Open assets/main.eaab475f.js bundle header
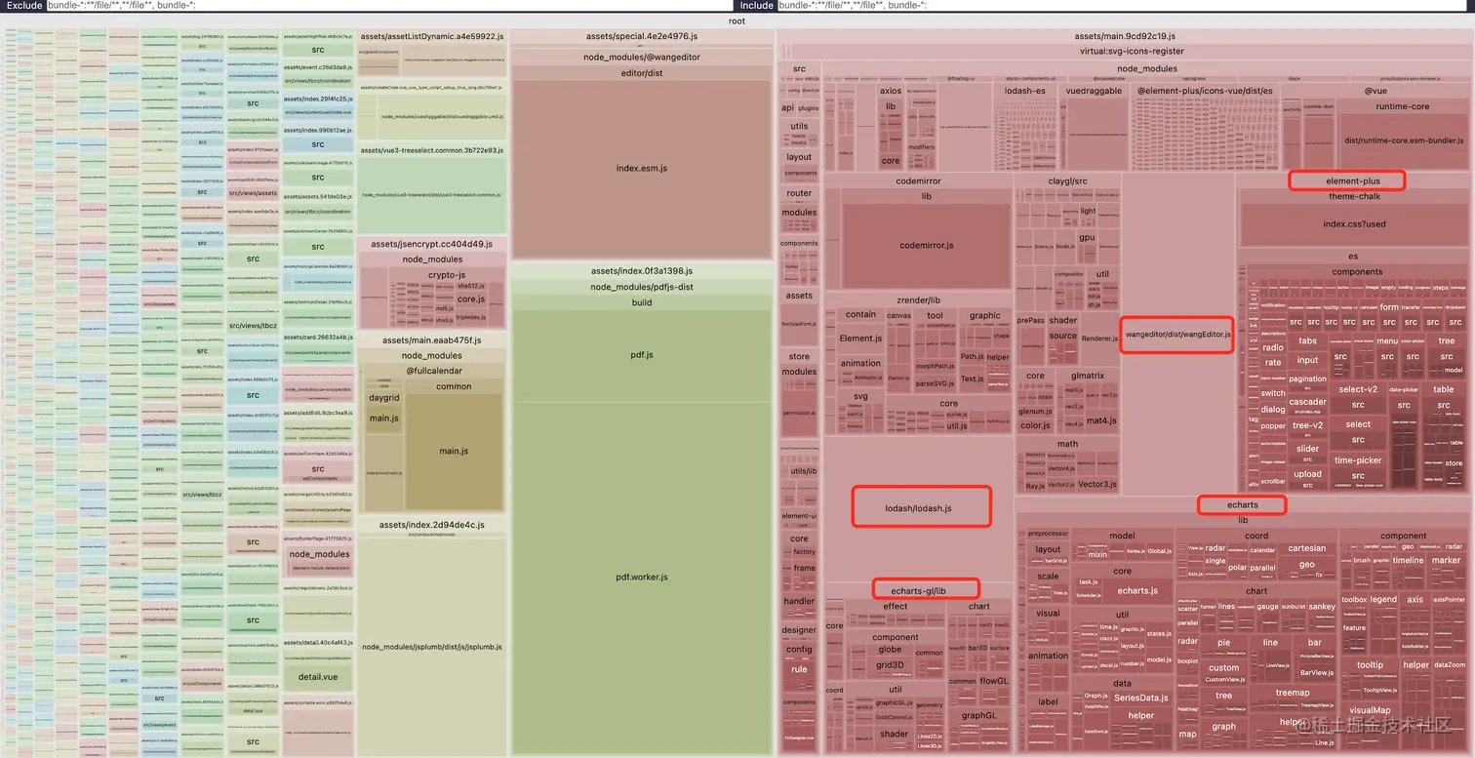The width and height of the screenshot is (1475, 758). 431,340
